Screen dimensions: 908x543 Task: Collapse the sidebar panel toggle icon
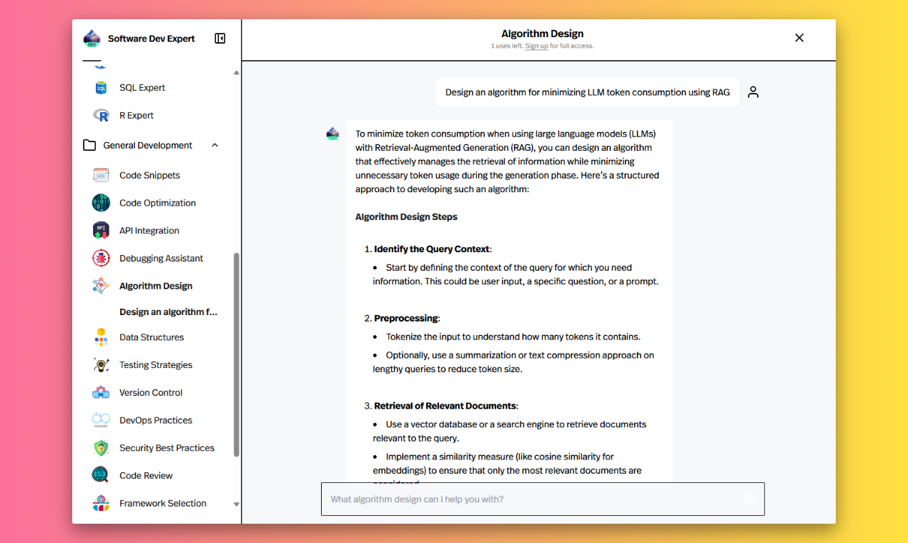pos(220,39)
